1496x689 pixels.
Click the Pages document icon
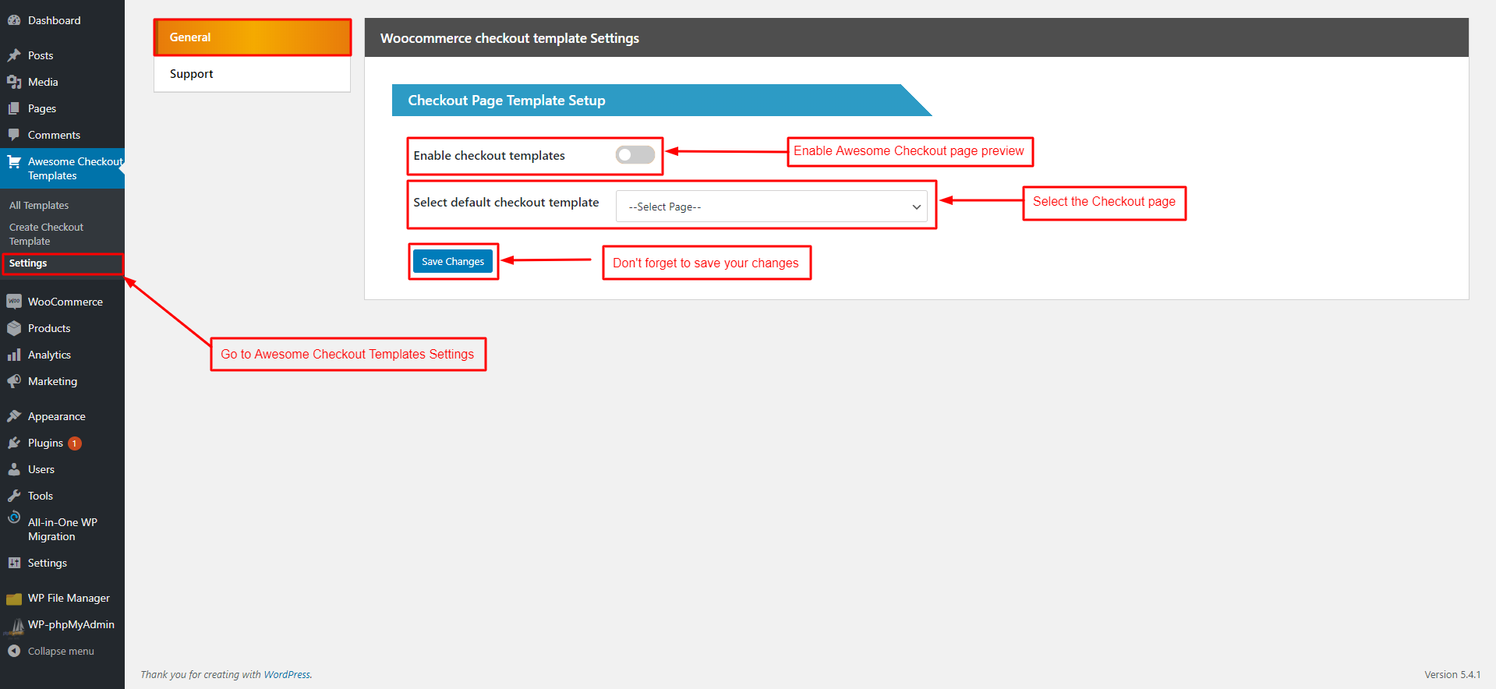14,108
